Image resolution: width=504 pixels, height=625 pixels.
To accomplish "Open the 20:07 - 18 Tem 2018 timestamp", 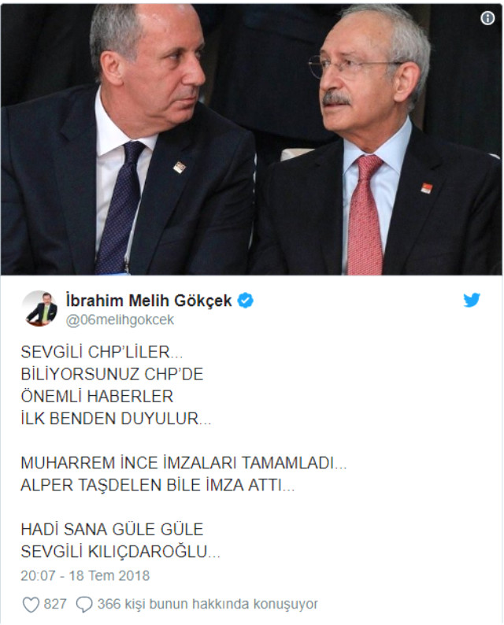I will [85, 575].
